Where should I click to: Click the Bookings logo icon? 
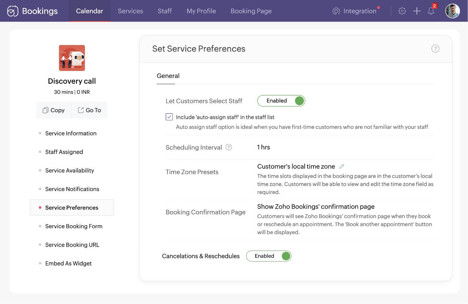tap(13, 11)
